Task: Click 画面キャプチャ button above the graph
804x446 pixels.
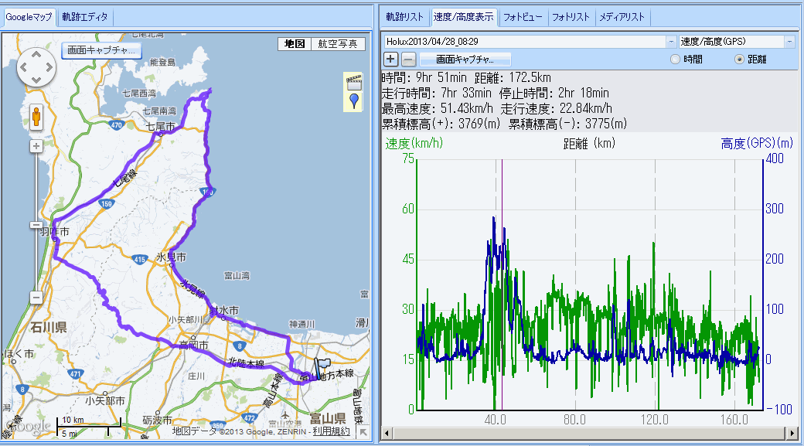Action: 465,59
